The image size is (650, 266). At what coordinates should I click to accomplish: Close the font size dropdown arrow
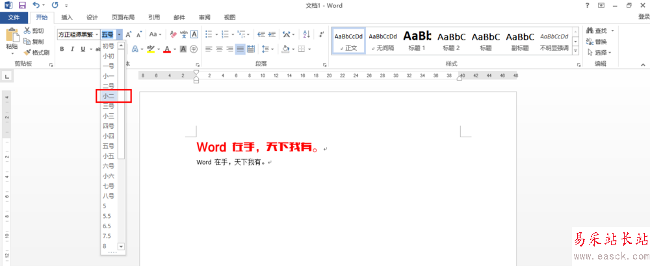click(x=120, y=34)
